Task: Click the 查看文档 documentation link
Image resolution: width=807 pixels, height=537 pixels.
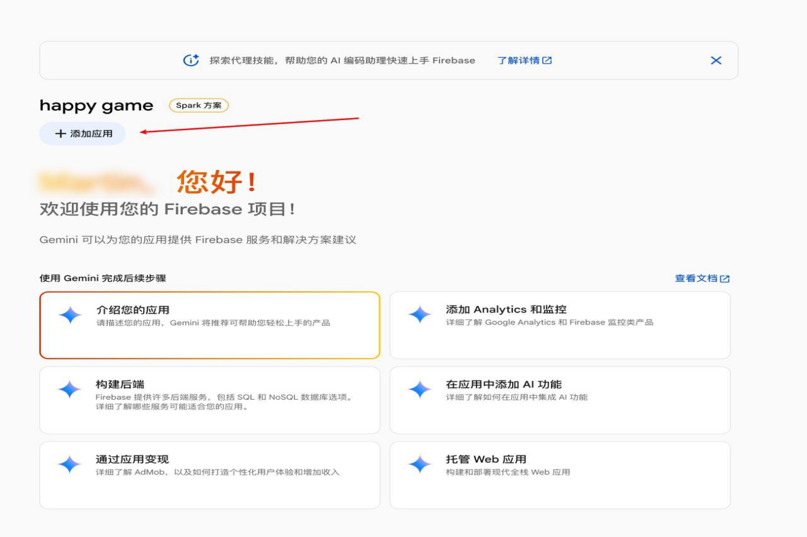Action: click(702, 278)
